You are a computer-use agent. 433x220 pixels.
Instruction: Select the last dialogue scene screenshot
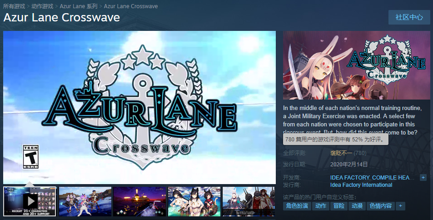tap(249, 201)
